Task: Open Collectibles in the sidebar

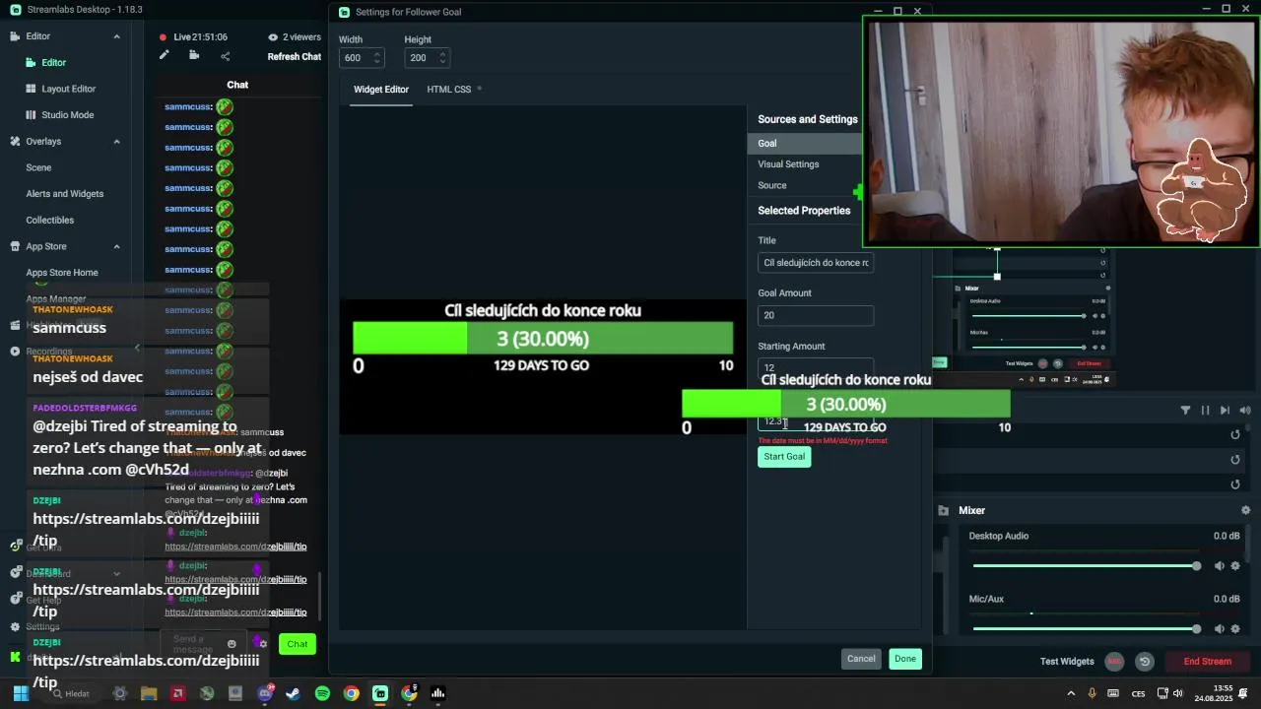Action: pyautogui.click(x=49, y=221)
